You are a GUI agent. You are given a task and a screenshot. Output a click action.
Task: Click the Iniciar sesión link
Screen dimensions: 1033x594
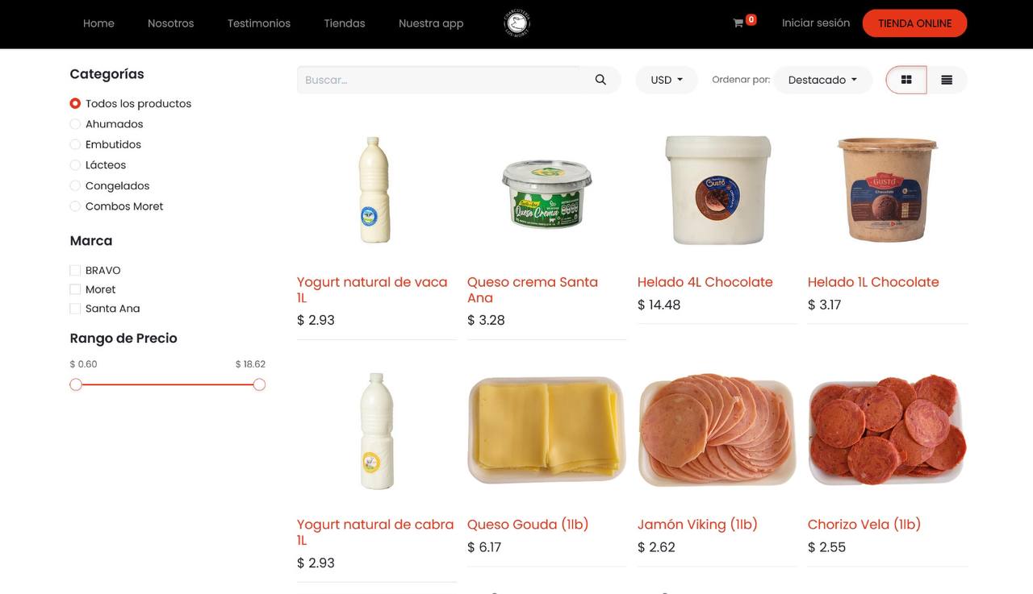point(816,23)
